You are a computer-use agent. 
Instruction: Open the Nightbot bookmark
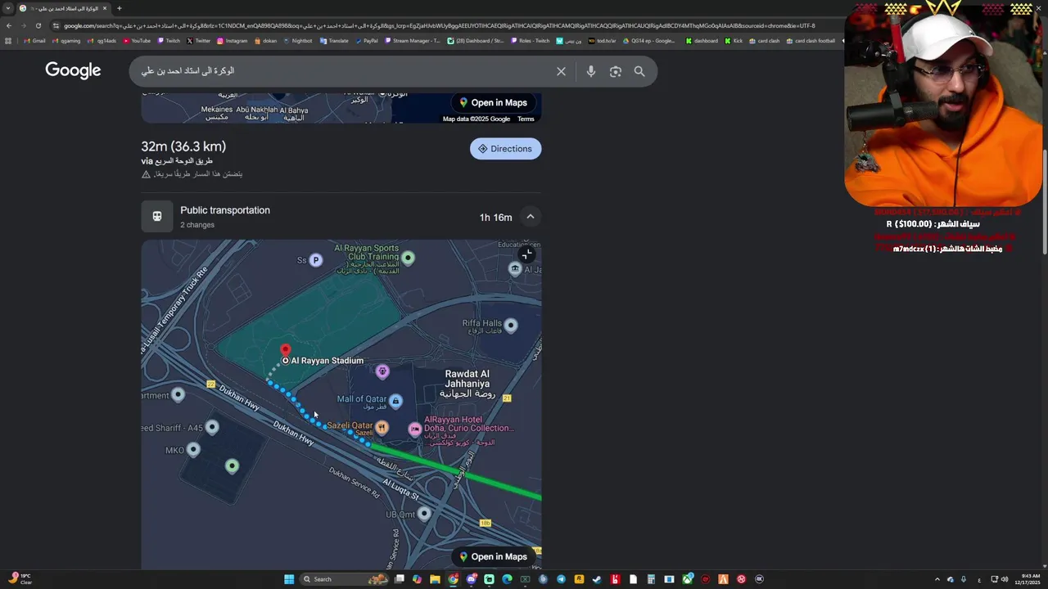297,41
